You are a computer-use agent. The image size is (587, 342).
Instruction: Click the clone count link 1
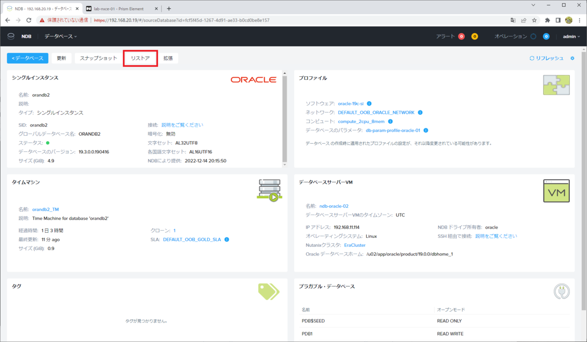click(x=175, y=231)
